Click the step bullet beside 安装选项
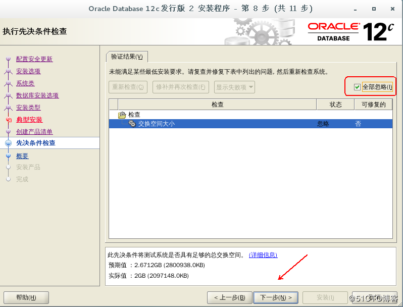Screen dimensions: 403x307 click(9, 71)
